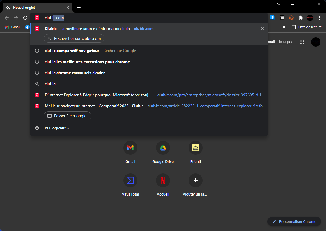Viewport: 326px width, 231px height.
Task: Open Meilleur navigateur internet Comparatif 2022 suggestion
Action: pyautogui.click(x=149, y=106)
